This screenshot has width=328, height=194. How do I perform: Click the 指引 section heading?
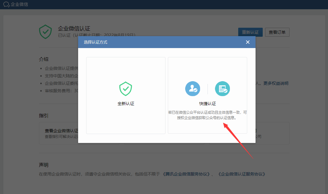pos(44,116)
